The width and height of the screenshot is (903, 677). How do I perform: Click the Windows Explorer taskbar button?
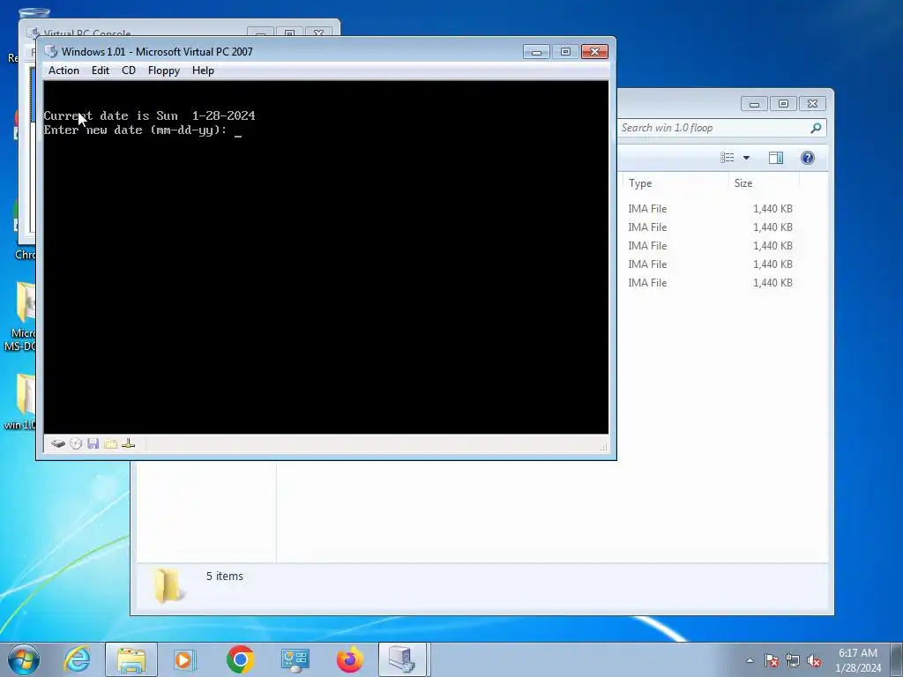[x=131, y=659]
